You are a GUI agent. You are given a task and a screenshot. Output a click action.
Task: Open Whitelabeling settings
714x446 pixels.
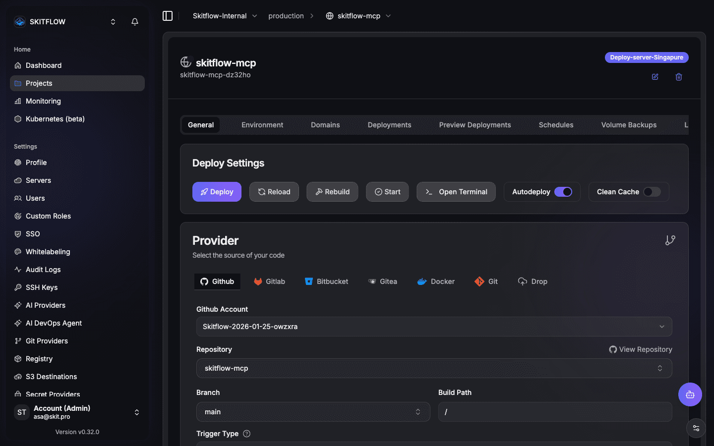77,252
